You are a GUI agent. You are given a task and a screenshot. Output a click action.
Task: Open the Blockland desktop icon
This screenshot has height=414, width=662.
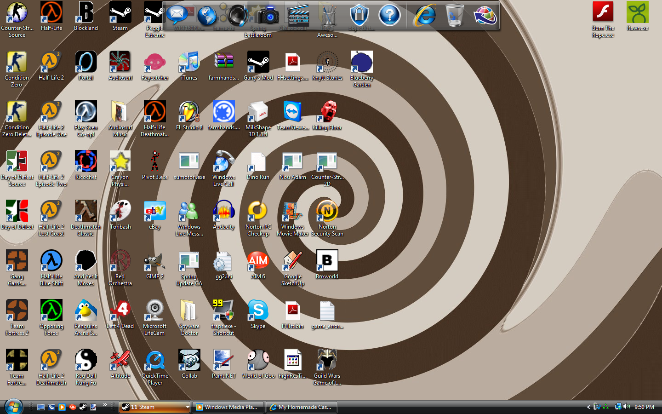[x=86, y=16]
